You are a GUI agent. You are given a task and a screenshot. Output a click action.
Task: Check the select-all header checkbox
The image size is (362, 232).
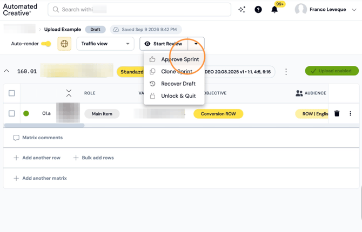tap(11, 93)
